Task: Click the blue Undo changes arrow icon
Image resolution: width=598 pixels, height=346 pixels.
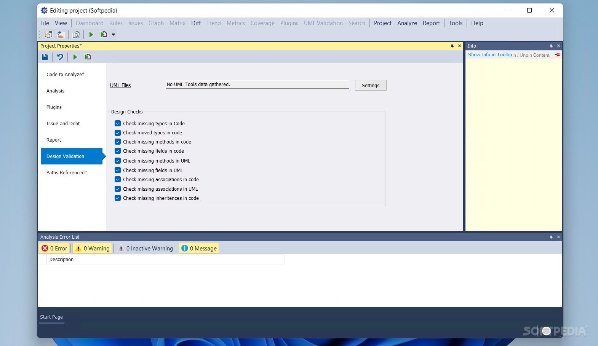Action: pyautogui.click(x=60, y=57)
